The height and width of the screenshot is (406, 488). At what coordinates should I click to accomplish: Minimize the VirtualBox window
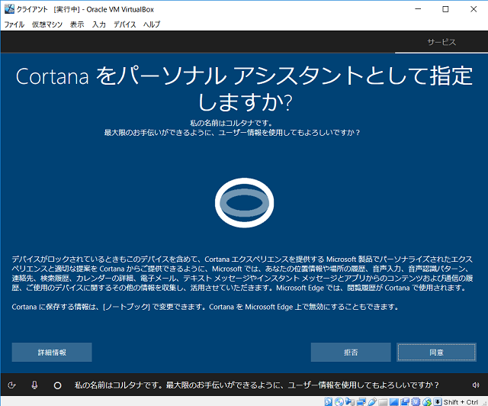(418, 9)
